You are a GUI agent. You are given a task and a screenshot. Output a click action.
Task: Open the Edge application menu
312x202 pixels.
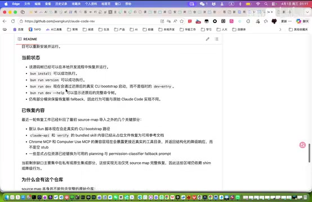pyautogui.click(x=16, y=4)
